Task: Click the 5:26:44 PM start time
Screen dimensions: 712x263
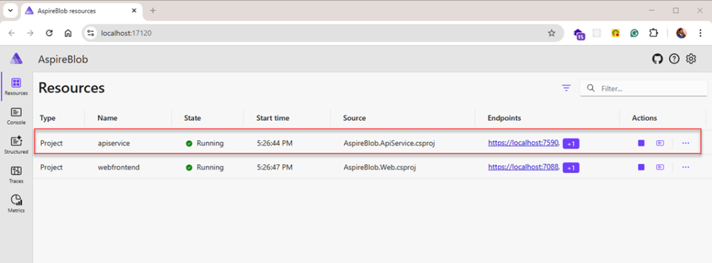Action: click(274, 143)
